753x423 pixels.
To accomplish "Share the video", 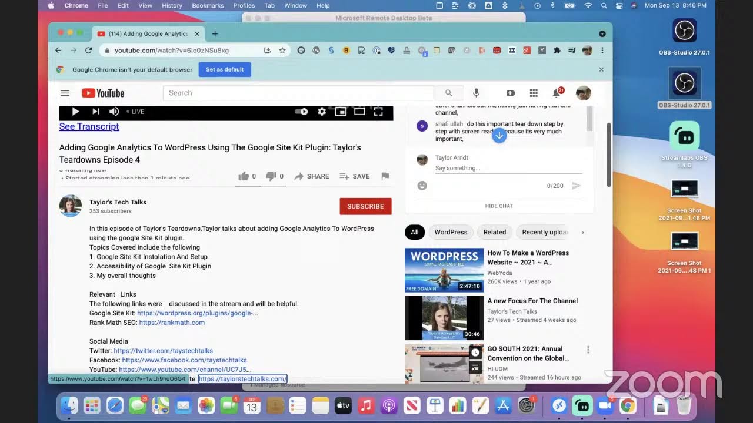I will [312, 176].
